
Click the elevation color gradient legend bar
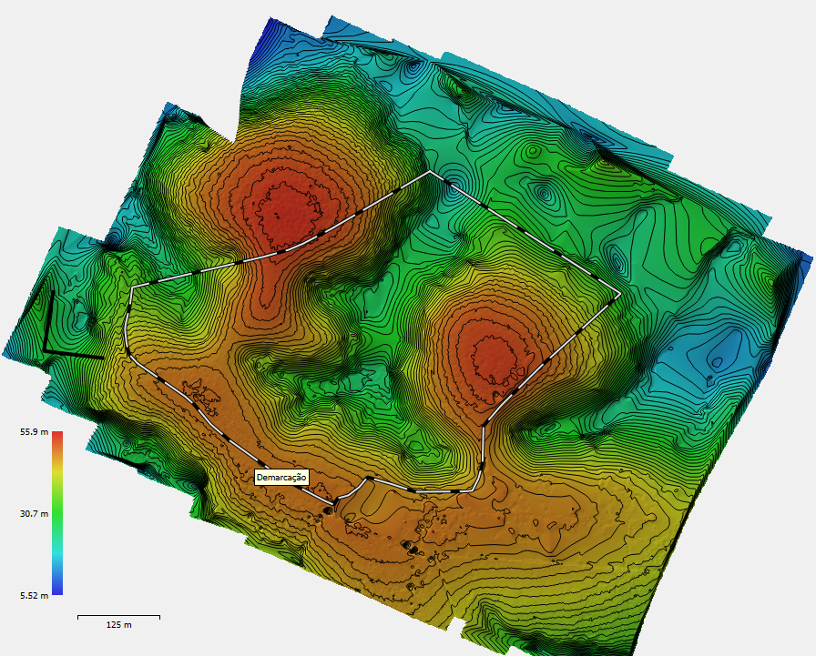click(x=57, y=513)
